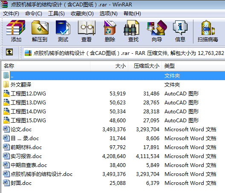Click the 工程图14.DWG file icon
Viewport: 225px width, 193px height.
click(6, 111)
